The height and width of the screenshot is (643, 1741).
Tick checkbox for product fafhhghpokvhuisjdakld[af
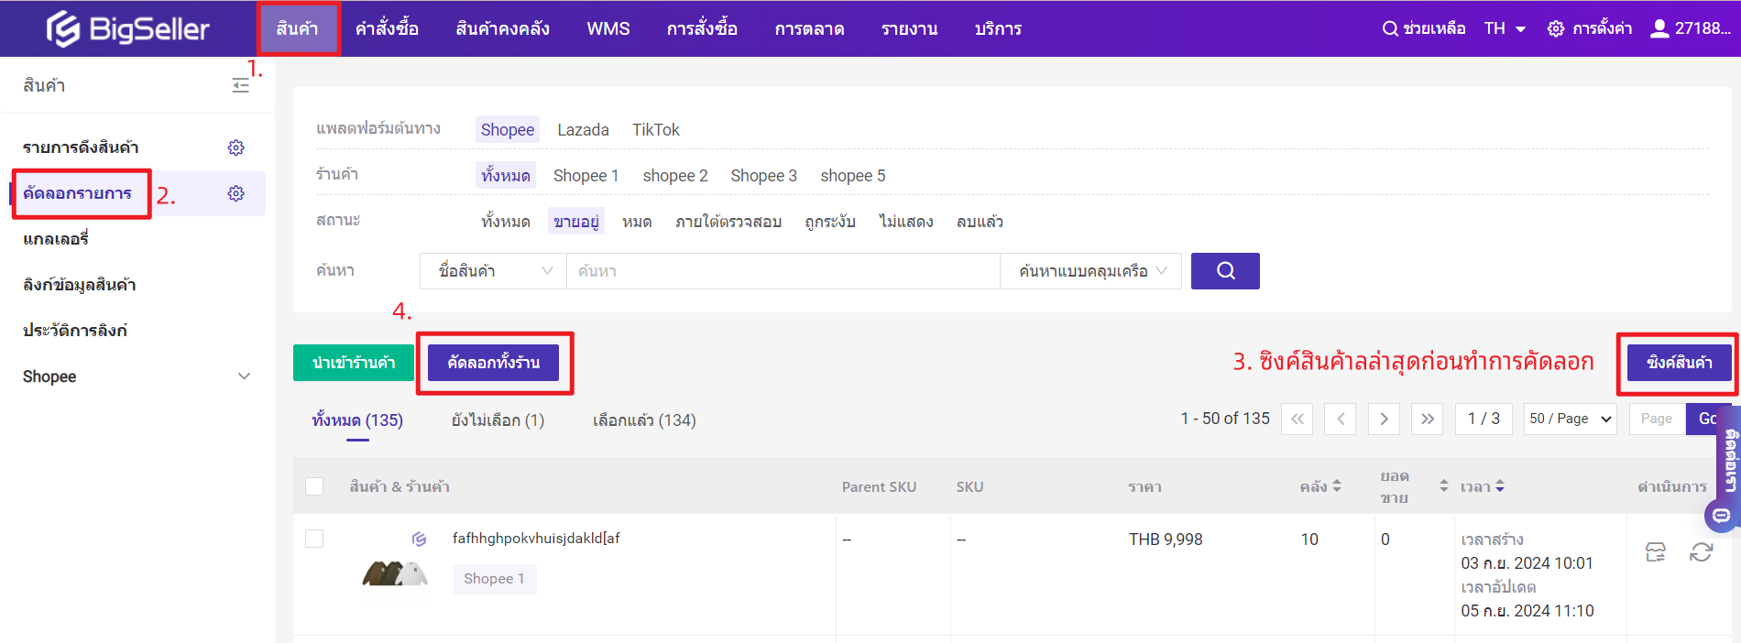pos(314,539)
